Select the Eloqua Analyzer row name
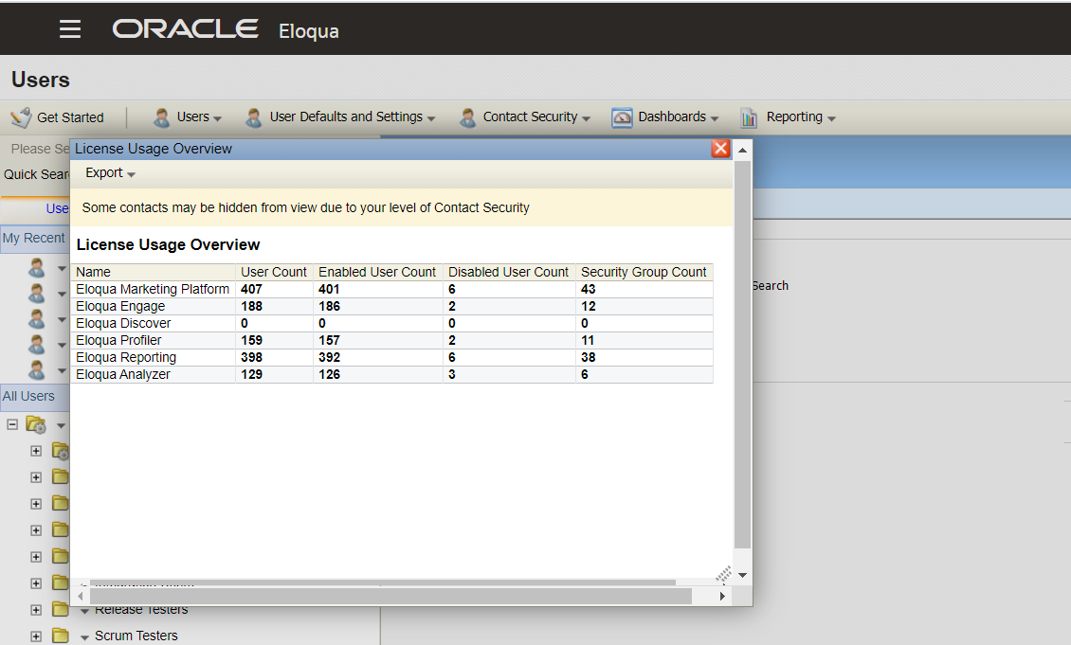Screen dimensions: 1071x645 click(123, 375)
